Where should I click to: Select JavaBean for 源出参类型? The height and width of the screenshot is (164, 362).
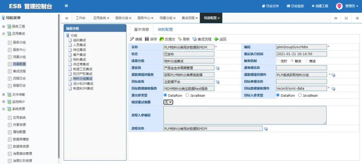click(187, 95)
